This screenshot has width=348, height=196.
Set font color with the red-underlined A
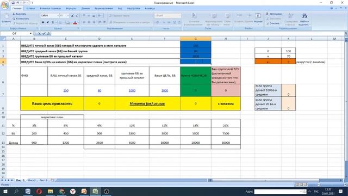pos(75,22)
